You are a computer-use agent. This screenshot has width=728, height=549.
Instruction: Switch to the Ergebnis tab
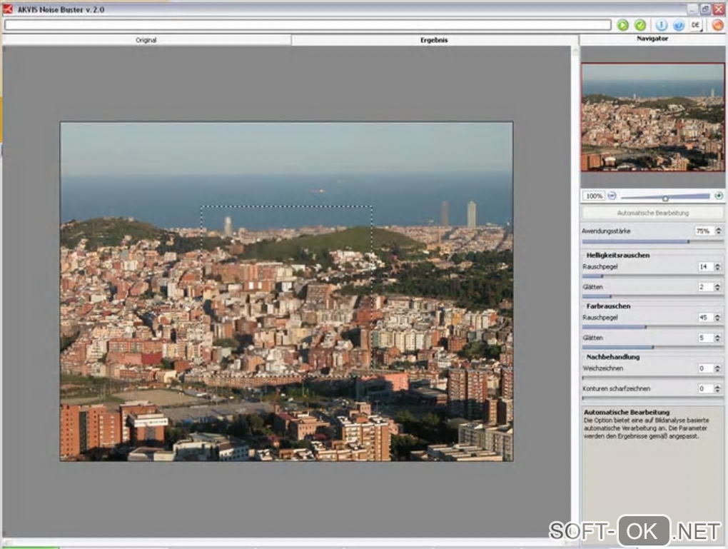[434, 40]
